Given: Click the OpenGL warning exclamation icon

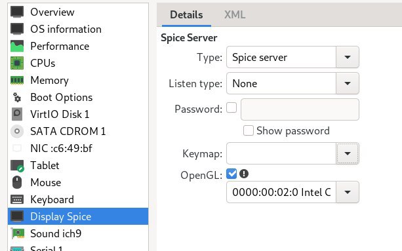Looking at the screenshot, I should pos(244,174).
